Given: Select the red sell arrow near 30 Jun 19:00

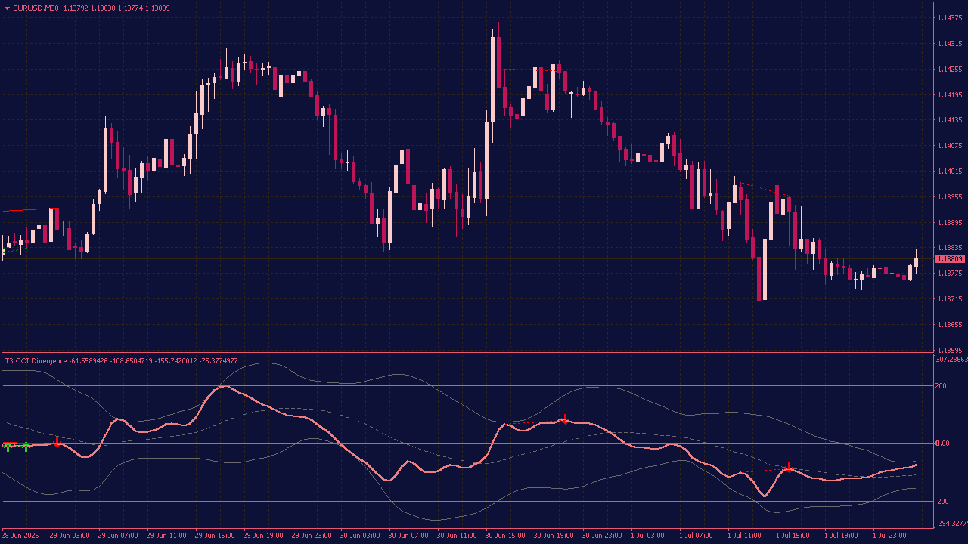Looking at the screenshot, I should coord(565,419).
